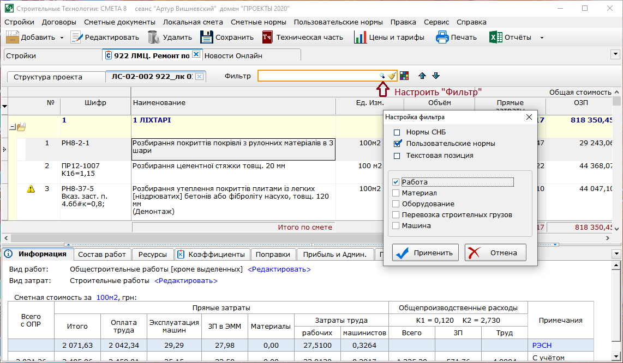Save the document with Сохранить icon

(206, 38)
